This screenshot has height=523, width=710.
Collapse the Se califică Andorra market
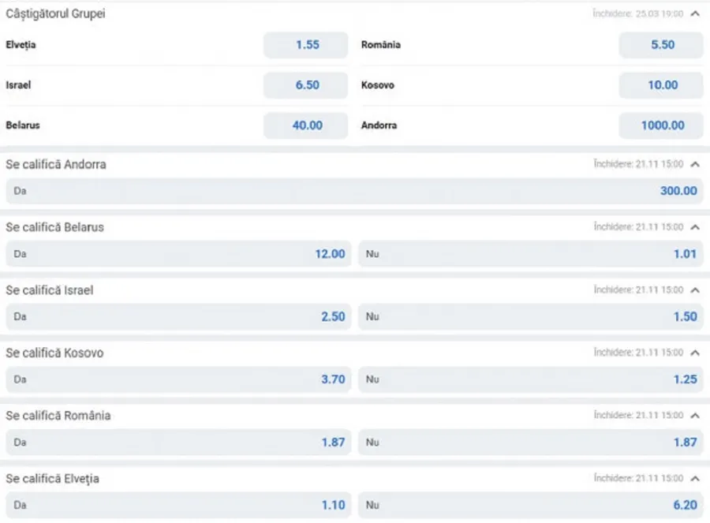694,164
